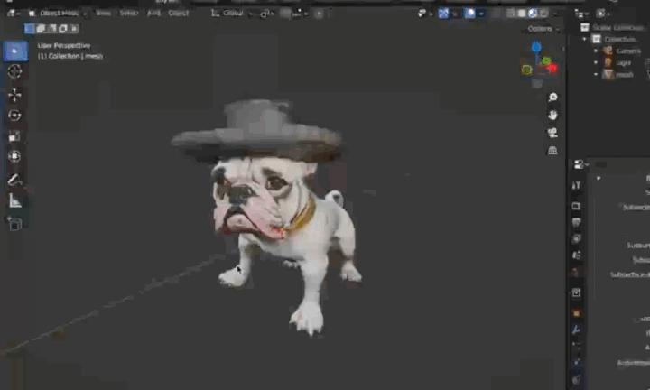650x390 pixels.
Task: Open the Render properties tab
Action: click(576, 206)
